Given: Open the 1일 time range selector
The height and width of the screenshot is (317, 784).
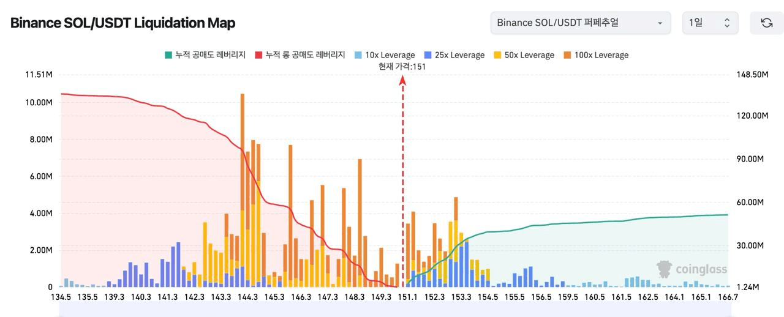Looking at the screenshot, I should click(x=710, y=23).
